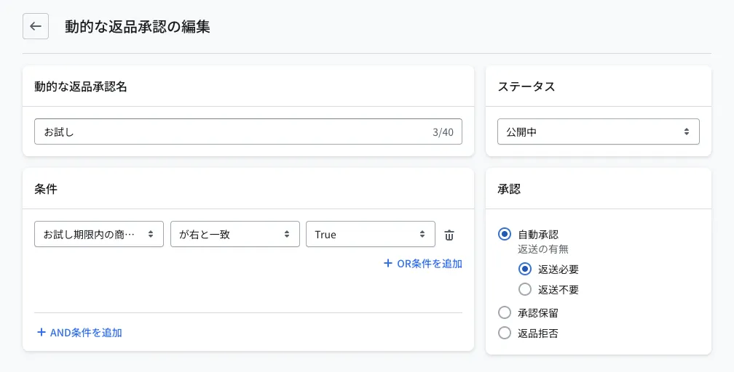Click the ステータス card heading
This screenshot has height=372, width=734.
click(x=526, y=86)
